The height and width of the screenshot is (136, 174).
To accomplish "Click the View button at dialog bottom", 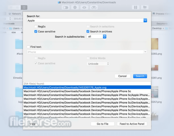I will [x=33, y=124].
